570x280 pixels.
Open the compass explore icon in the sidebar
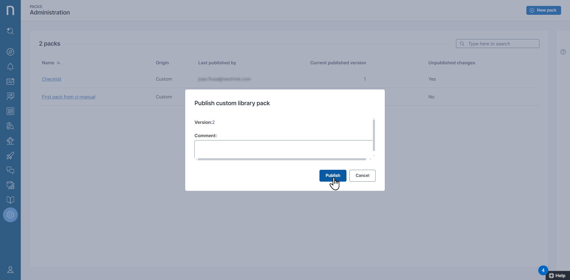[x=10, y=52]
